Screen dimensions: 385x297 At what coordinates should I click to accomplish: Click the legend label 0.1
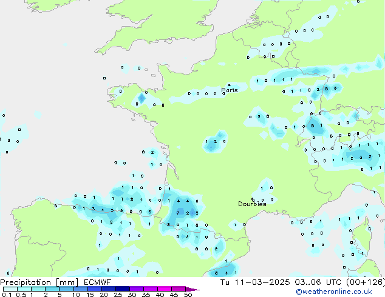pyautogui.click(x=7, y=295)
